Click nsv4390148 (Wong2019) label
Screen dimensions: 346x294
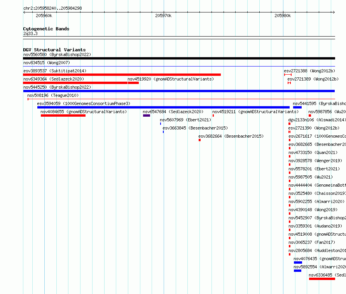(313, 210)
